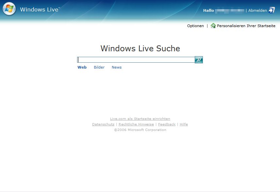Open the Optionen link
280x192 pixels.
point(195,26)
